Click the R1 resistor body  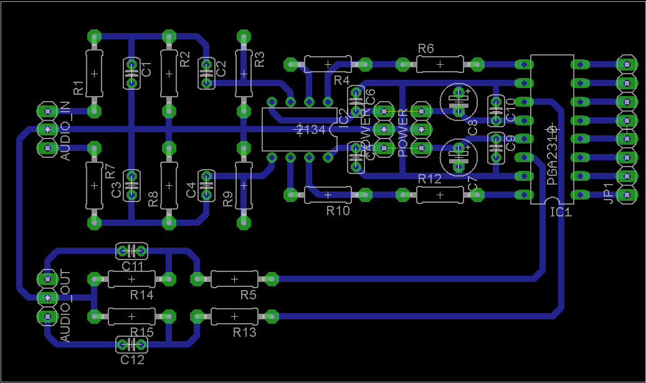[x=94, y=74]
